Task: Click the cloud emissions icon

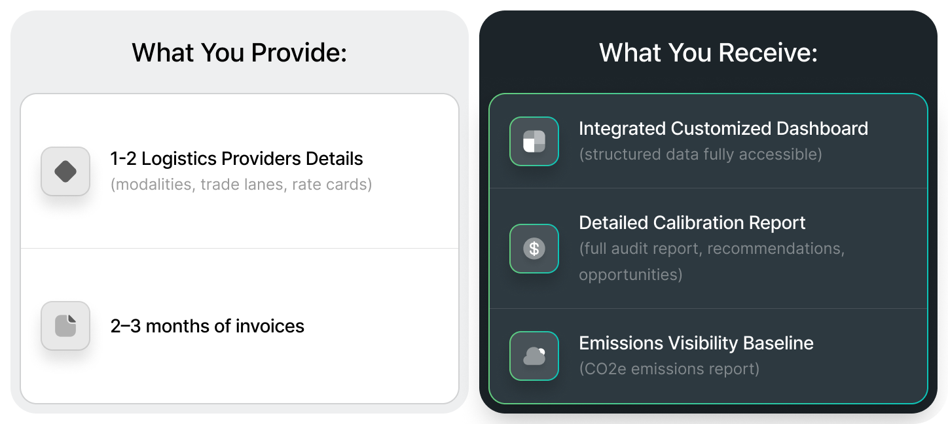Action: [534, 356]
